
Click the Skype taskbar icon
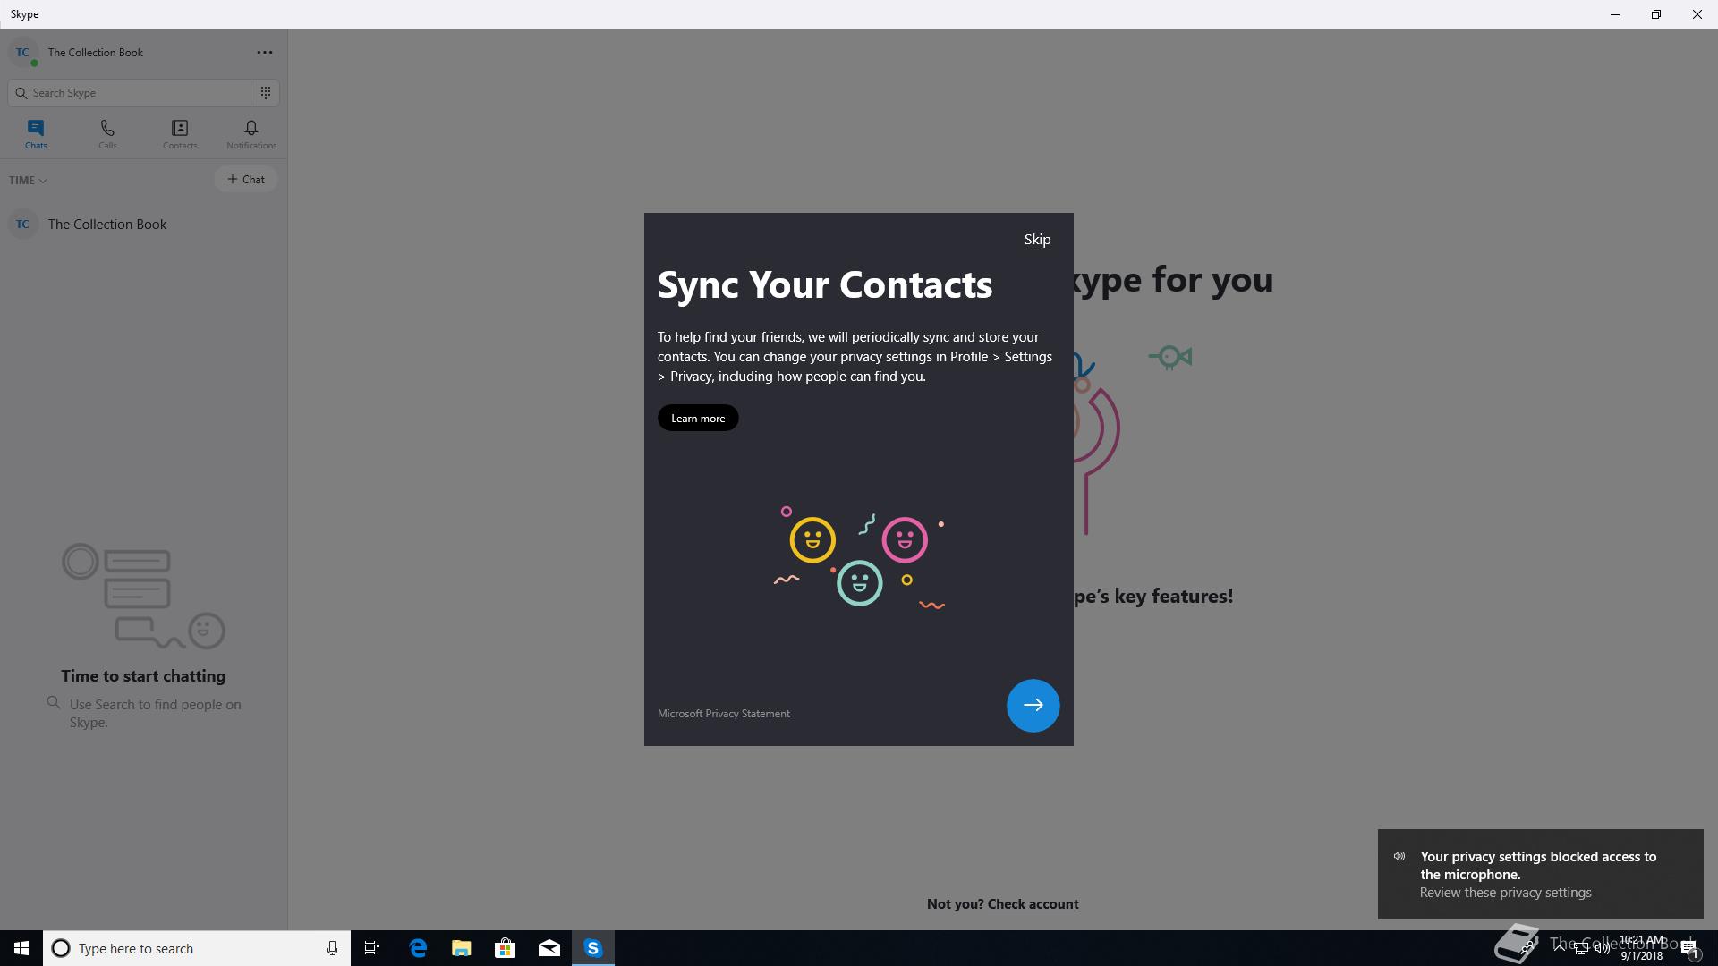593,948
